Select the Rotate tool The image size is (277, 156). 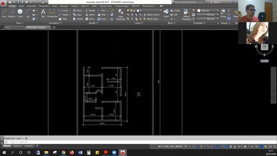pos(90,10)
